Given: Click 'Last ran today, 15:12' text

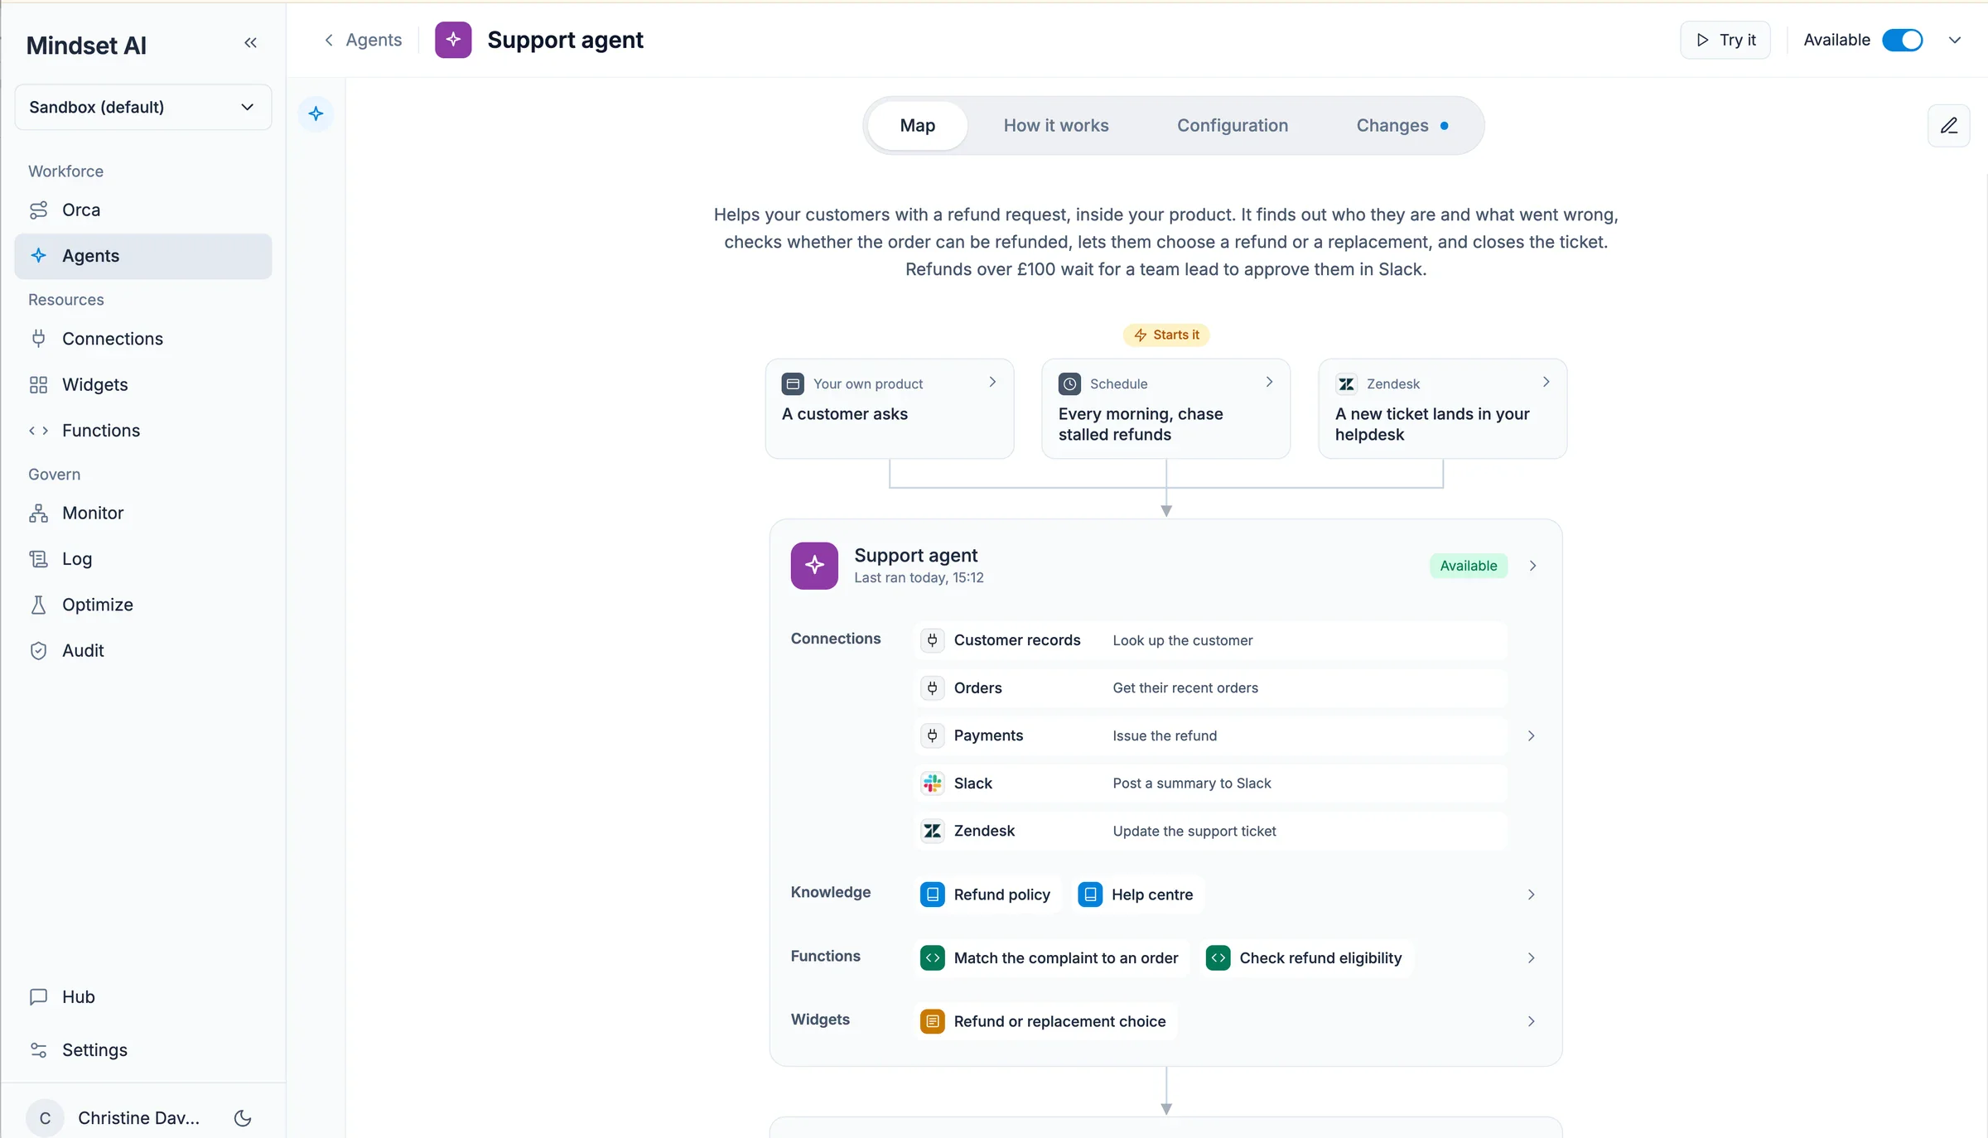Looking at the screenshot, I should click(x=919, y=578).
